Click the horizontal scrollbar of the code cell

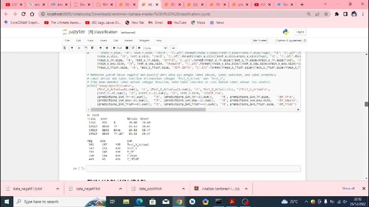(148, 110)
